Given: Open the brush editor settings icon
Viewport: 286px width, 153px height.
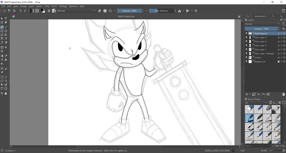Looking at the screenshot, I should tap(49, 11).
